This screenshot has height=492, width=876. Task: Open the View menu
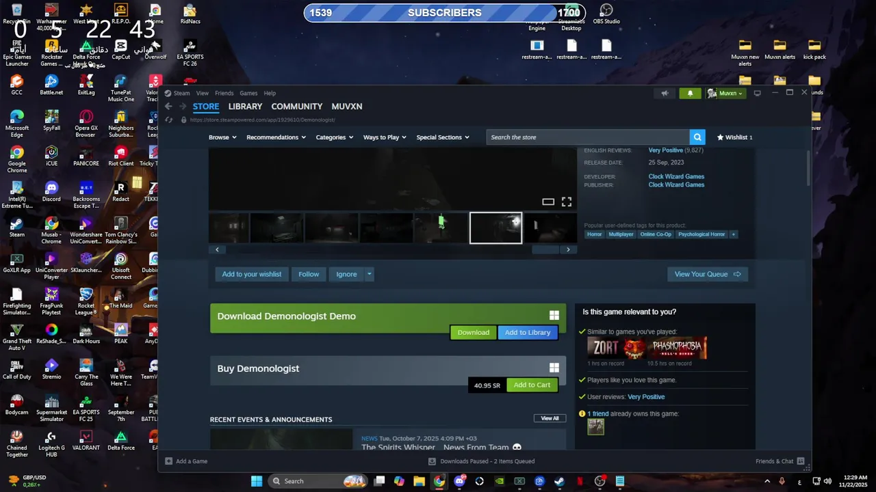203,93
